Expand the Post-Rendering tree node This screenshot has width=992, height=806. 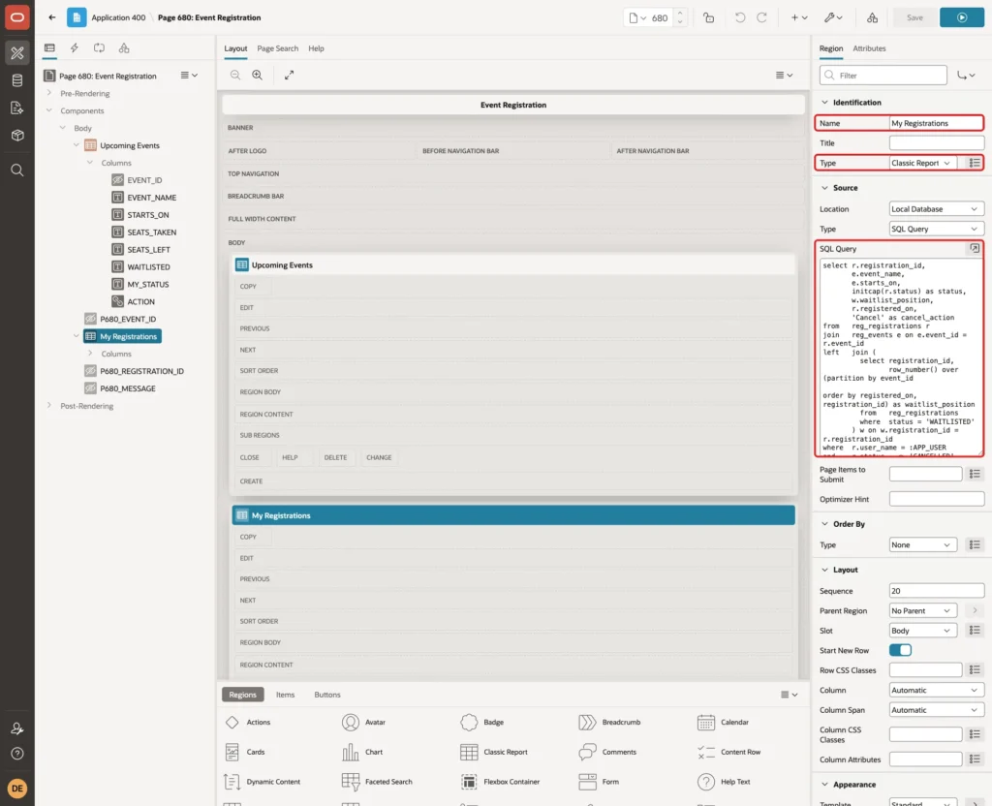click(49, 406)
